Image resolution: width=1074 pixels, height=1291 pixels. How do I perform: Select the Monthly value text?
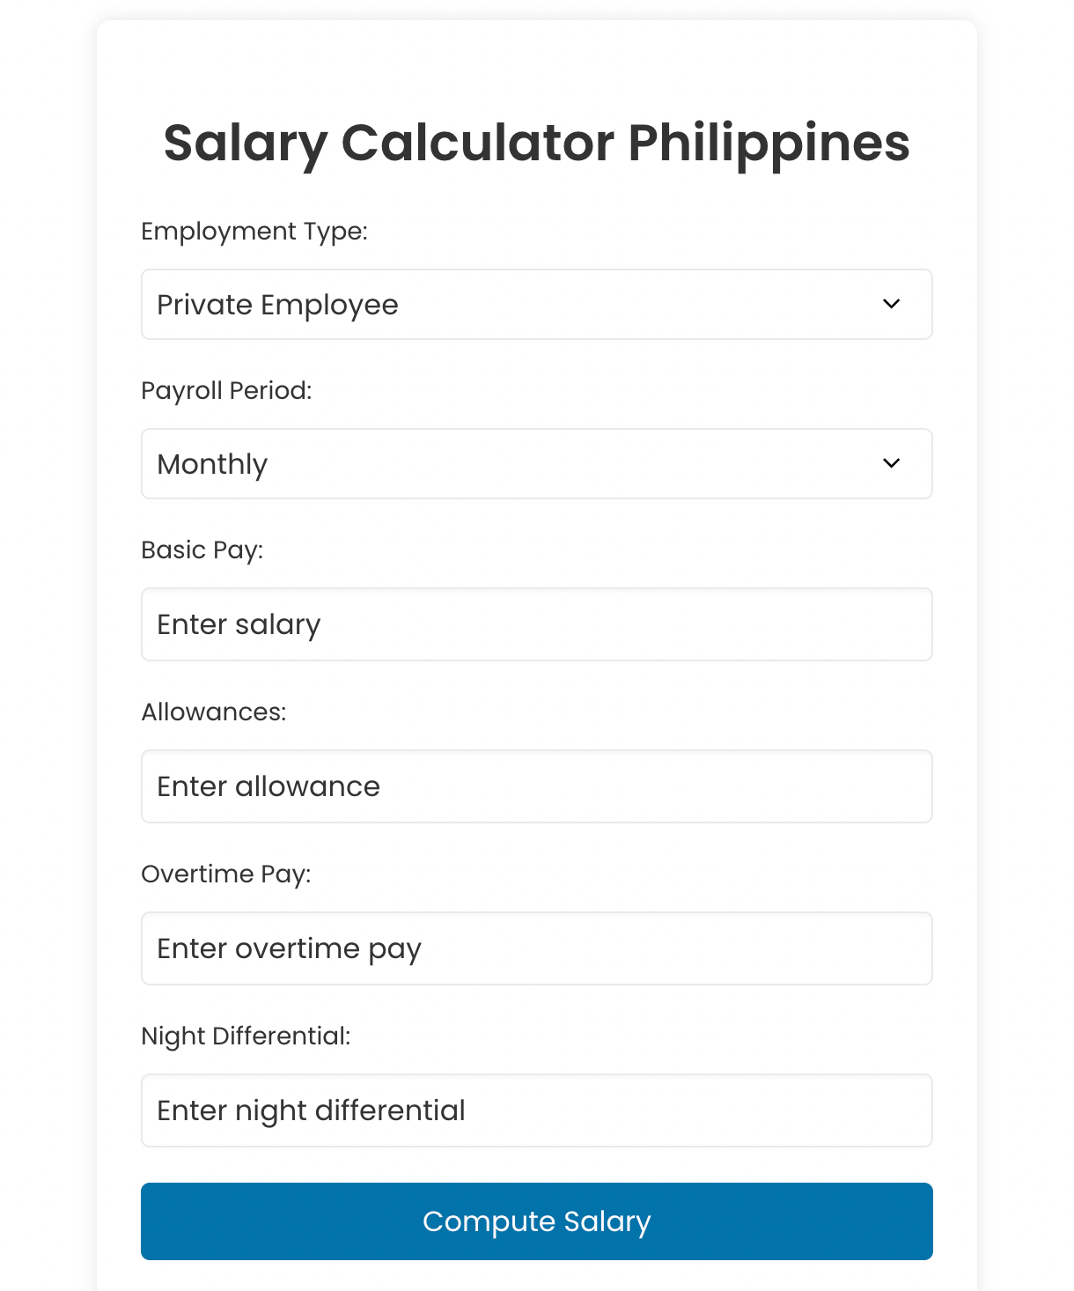(212, 465)
